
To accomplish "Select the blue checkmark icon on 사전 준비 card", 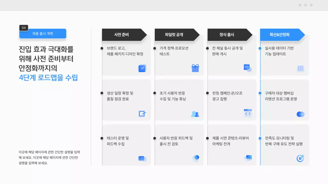I will [x=142, y=68].
